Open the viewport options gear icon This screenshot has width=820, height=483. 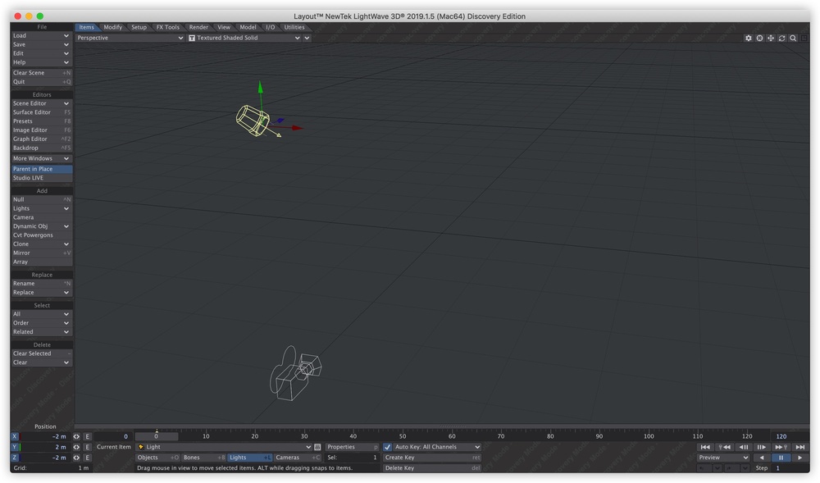tap(749, 39)
